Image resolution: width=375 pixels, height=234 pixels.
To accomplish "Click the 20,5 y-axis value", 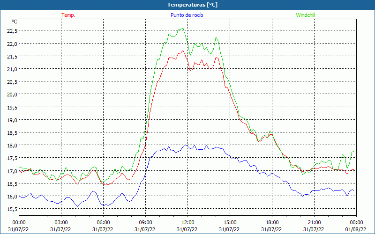I will (x=12, y=81).
